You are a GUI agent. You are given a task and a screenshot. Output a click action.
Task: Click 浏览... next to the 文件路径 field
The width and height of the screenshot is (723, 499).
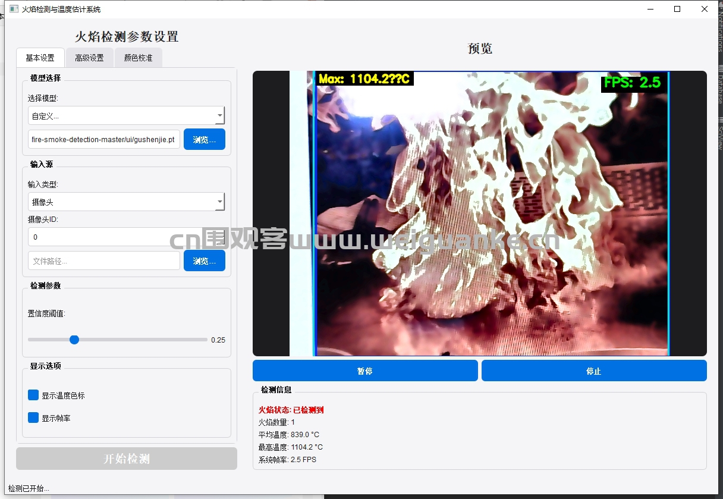tap(205, 261)
